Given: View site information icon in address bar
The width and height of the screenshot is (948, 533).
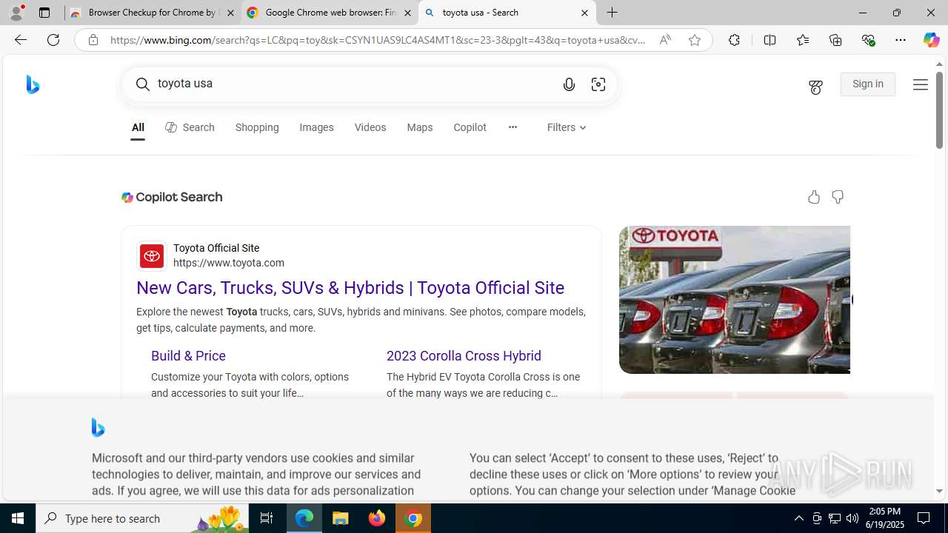Looking at the screenshot, I should pos(93,40).
